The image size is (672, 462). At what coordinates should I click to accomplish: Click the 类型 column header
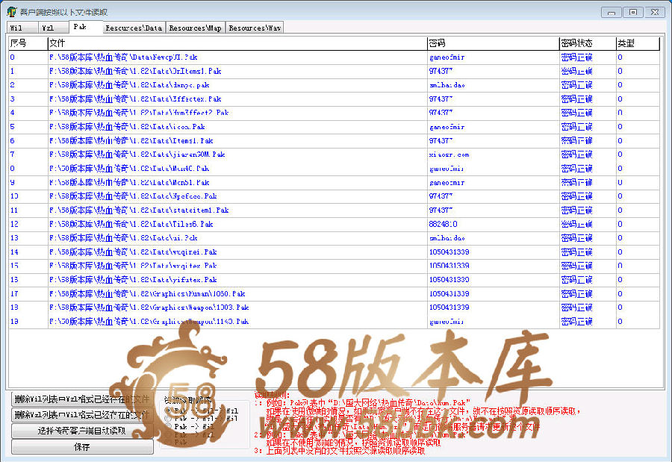(638, 43)
